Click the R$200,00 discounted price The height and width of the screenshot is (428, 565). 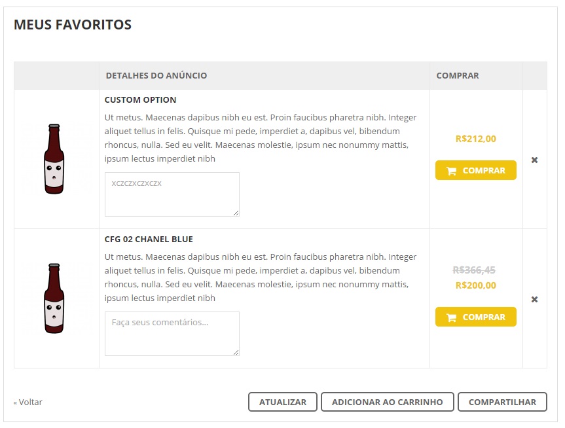point(476,285)
